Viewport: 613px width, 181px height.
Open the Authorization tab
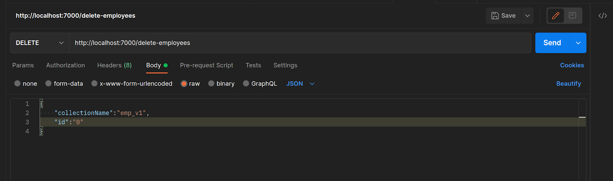click(66, 65)
